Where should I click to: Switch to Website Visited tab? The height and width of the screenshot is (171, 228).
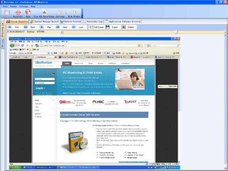click(x=71, y=22)
